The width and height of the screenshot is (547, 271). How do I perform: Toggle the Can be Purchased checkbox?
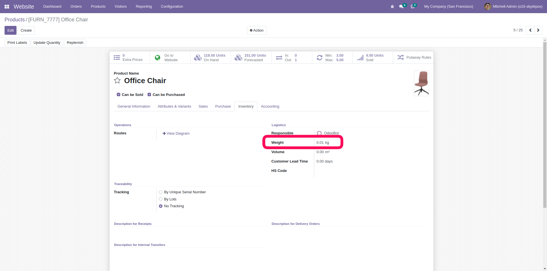tap(149, 95)
